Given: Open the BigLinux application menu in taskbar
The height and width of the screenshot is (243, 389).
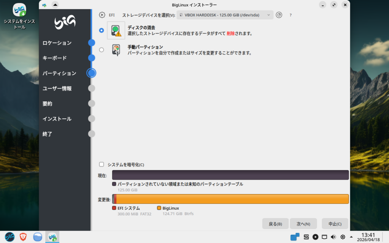Looking at the screenshot, I should point(9,237).
